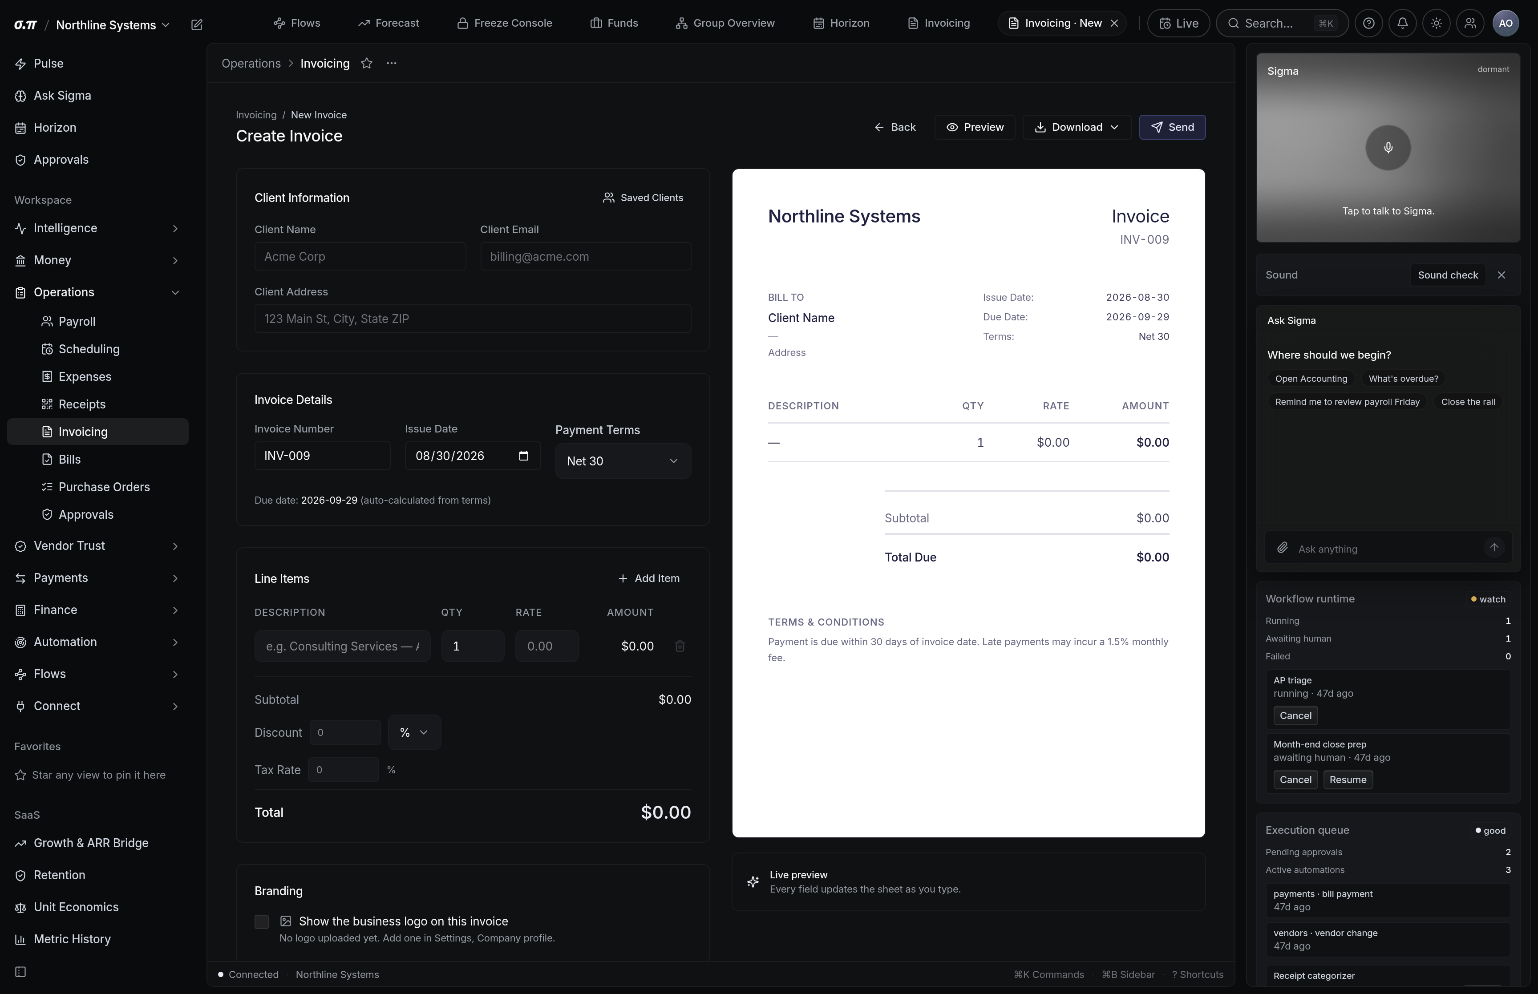Switch to the Funds tab
This screenshot has width=1538, height=994.
615,23
